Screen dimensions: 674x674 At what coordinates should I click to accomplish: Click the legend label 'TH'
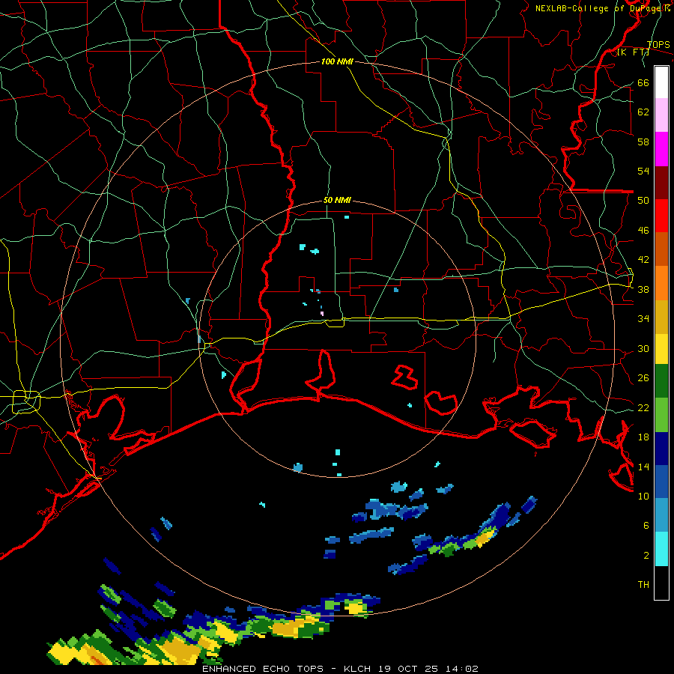click(643, 584)
